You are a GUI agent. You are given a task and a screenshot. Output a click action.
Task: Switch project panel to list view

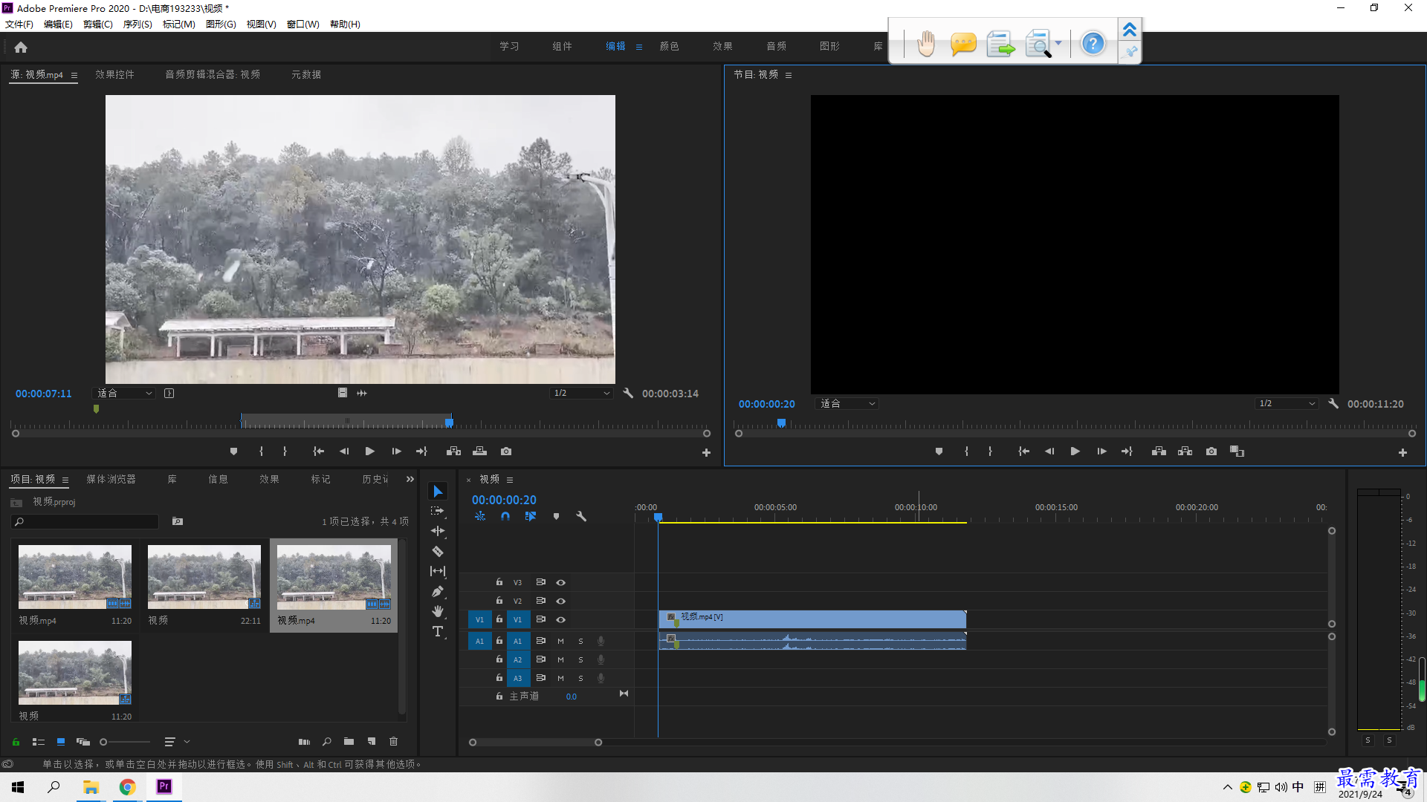click(x=39, y=741)
